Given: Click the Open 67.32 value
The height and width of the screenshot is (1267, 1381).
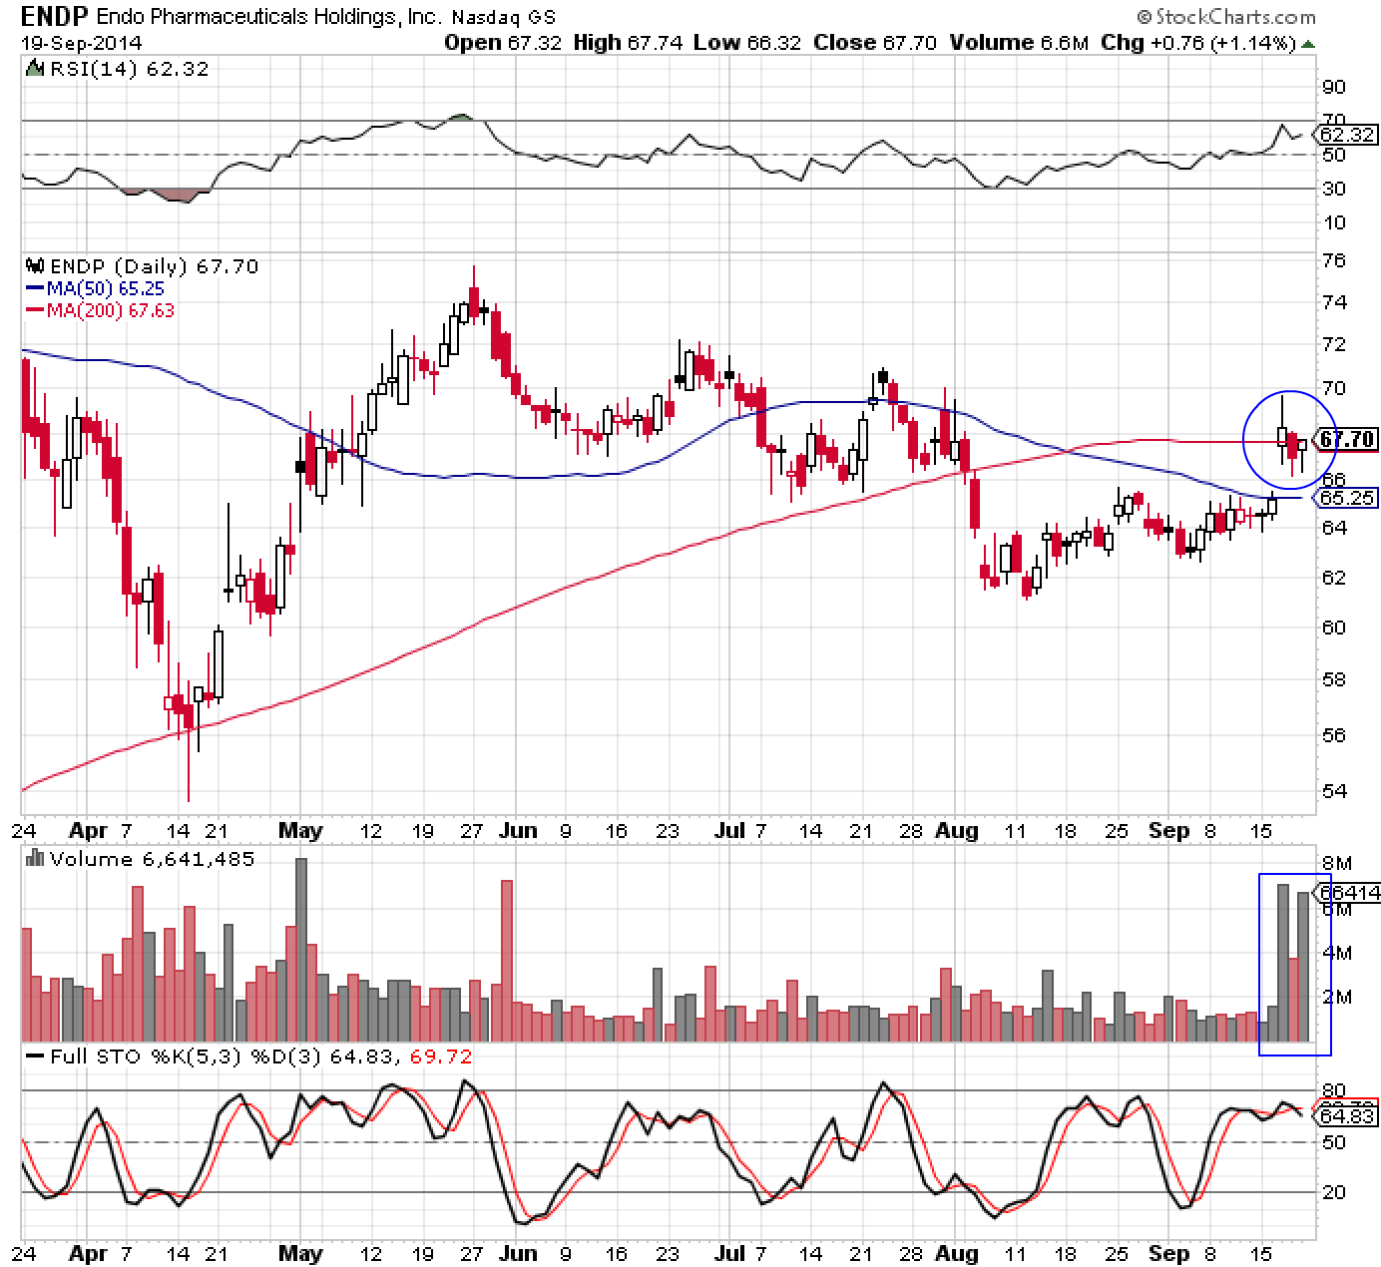Looking at the screenshot, I should pyautogui.click(x=503, y=42).
